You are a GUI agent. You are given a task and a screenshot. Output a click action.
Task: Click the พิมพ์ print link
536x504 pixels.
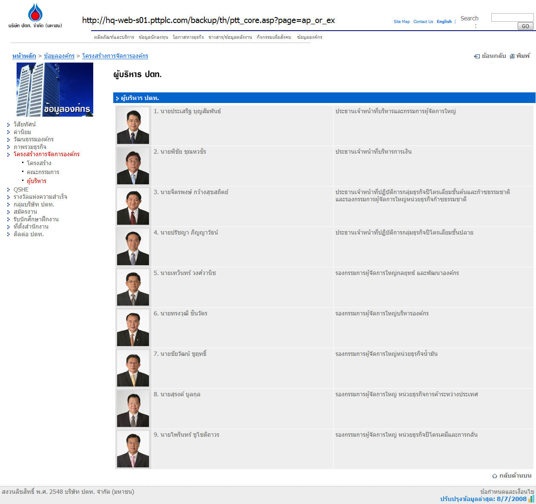(x=523, y=56)
